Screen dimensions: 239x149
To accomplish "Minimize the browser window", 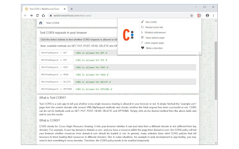I will pyautogui.click(x=196, y=7).
